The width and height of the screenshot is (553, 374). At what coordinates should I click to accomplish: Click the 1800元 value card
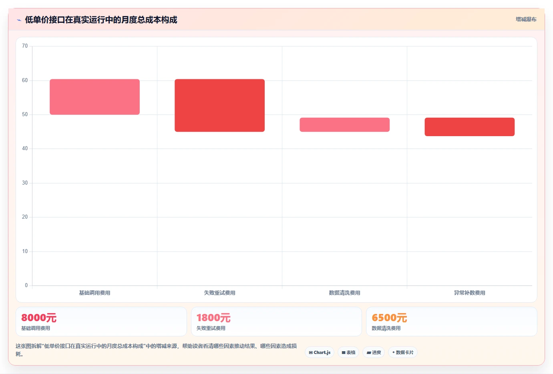(x=276, y=322)
